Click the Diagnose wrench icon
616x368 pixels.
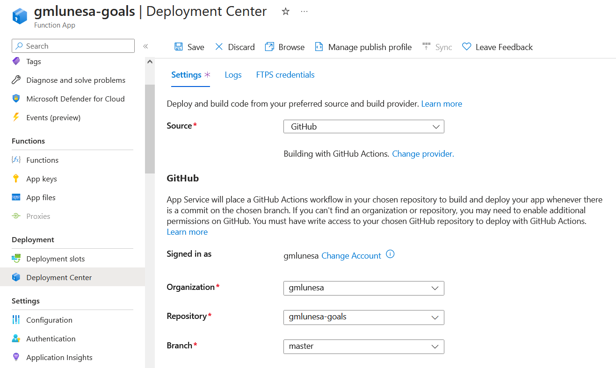tap(16, 80)
